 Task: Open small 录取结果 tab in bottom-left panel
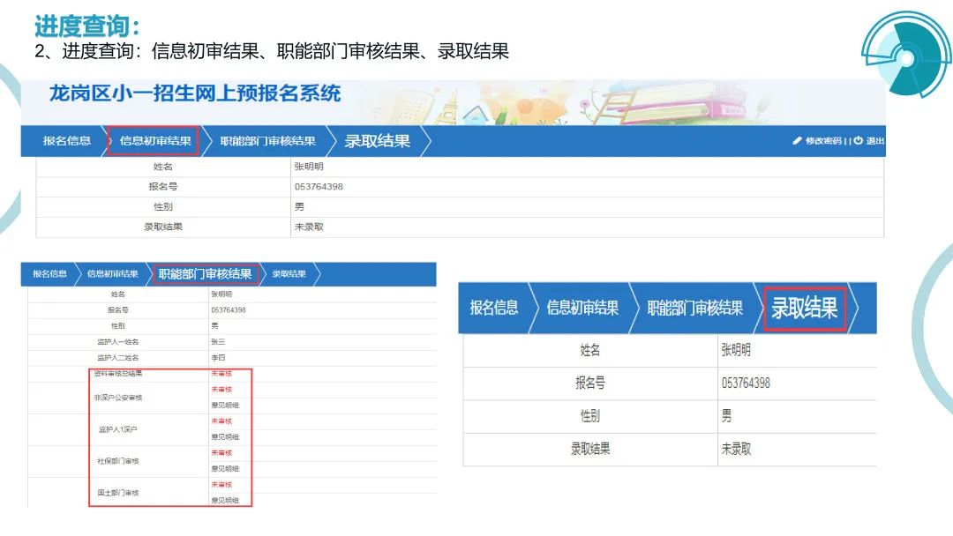tap(289, 274)
